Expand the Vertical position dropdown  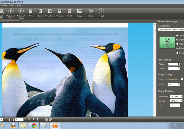click(x=176, y=101)
